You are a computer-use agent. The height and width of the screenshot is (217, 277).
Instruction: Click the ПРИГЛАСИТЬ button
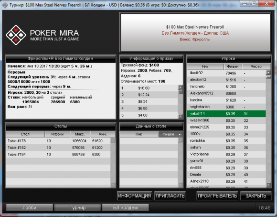(x=170, y=196)
